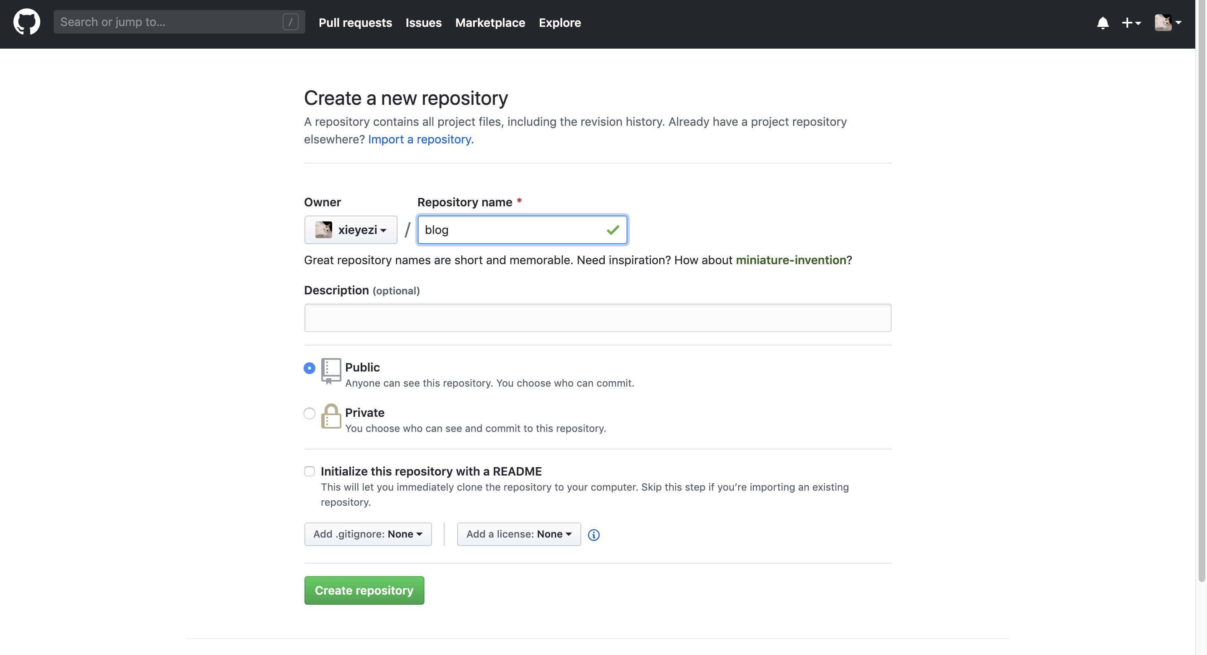
Task: Open the Add a license dropdown
Action: pos(519,534)
